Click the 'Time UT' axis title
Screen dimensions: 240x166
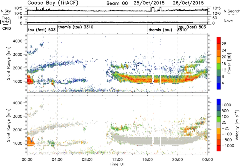(x=117, y=164)
